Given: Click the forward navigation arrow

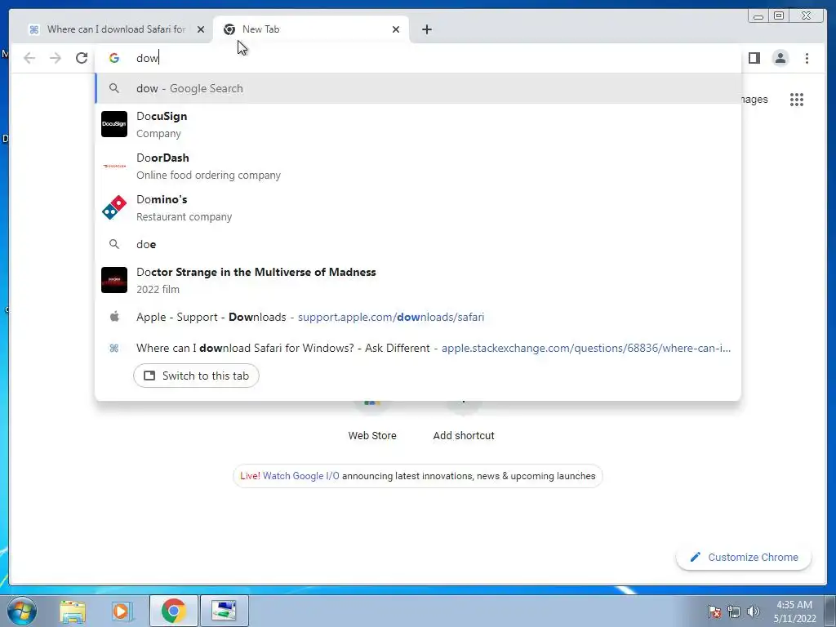Looking at the screenshot, I should tap(56, 58).
